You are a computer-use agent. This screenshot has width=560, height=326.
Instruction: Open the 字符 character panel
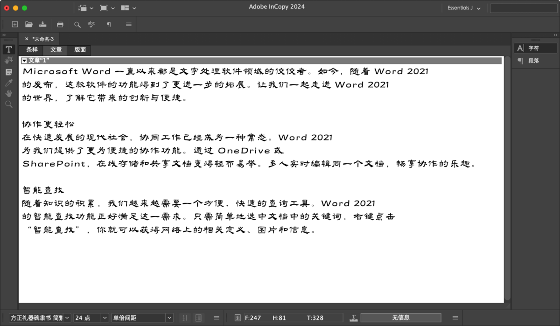point(536,48)
